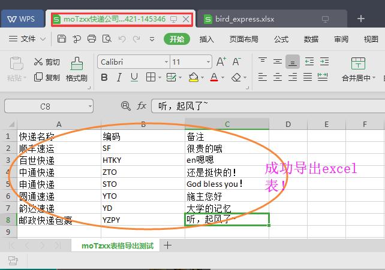Expand the quick access toolbar customize arrow
Viewport: 385px width, 270px height.
[152, 39]
